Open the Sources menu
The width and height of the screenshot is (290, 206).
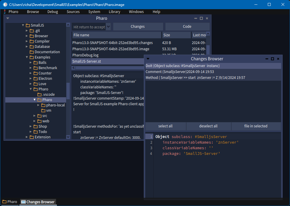[73, 12]
